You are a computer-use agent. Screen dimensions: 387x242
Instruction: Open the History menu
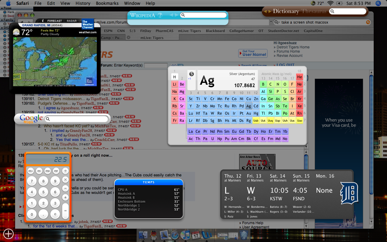(x=83, y=3)
